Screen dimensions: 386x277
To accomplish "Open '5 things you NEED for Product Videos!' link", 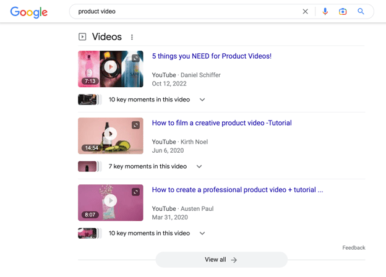I will pos(212,56).
